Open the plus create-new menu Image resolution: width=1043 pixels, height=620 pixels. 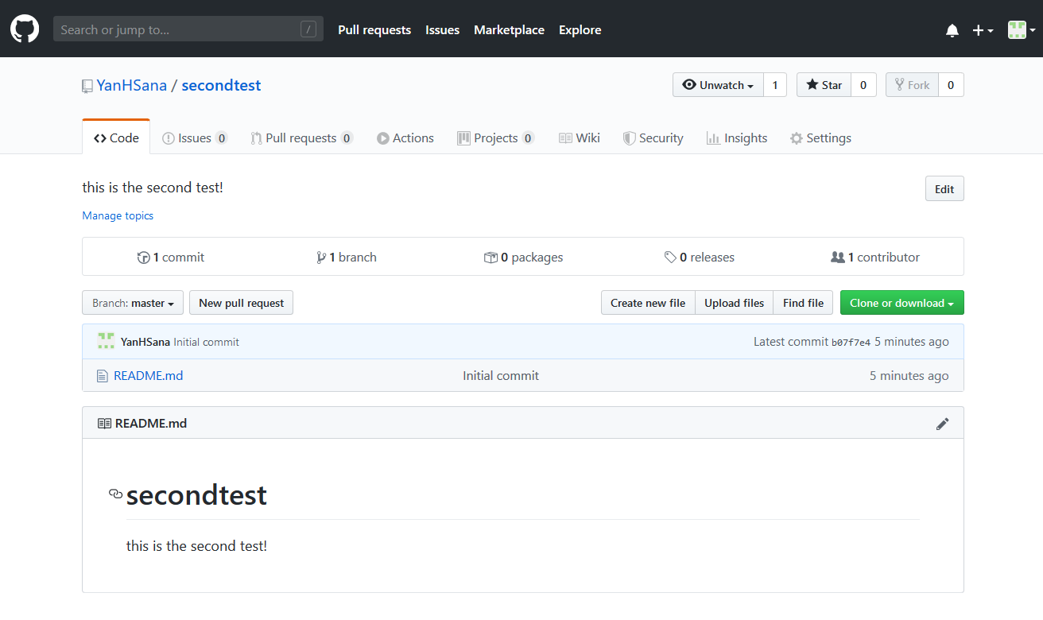(x=983, y=30)
